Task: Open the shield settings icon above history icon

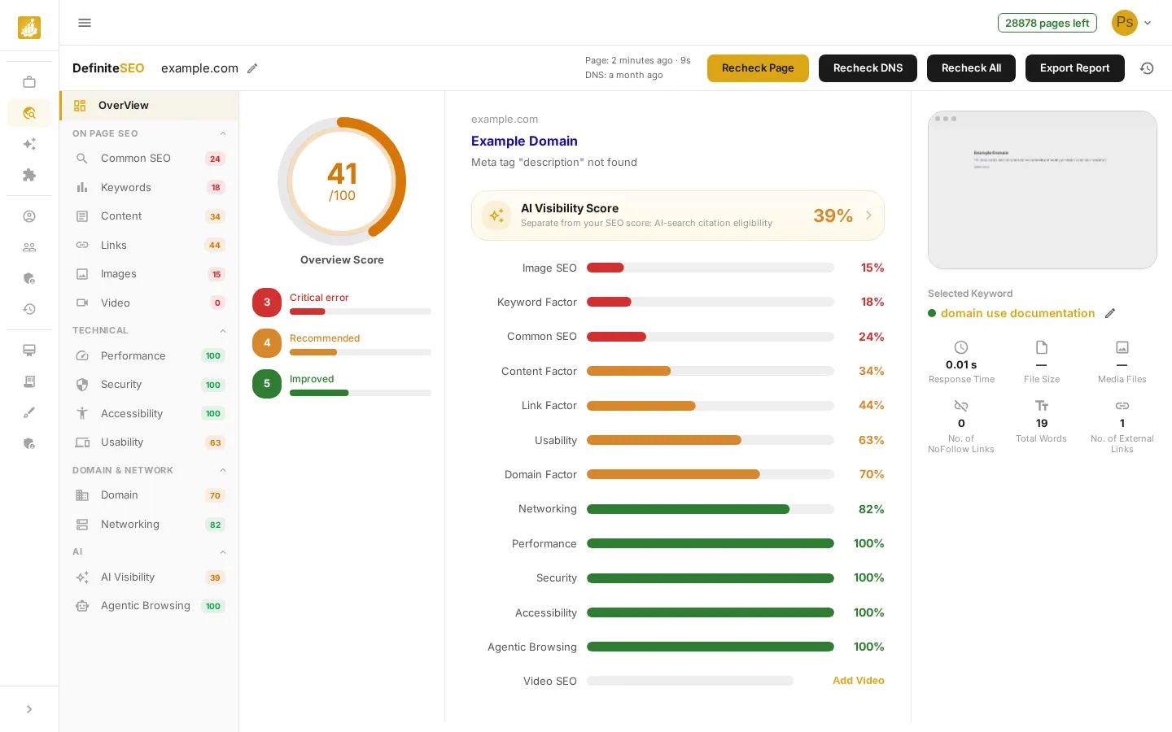Action: [29, 278]
